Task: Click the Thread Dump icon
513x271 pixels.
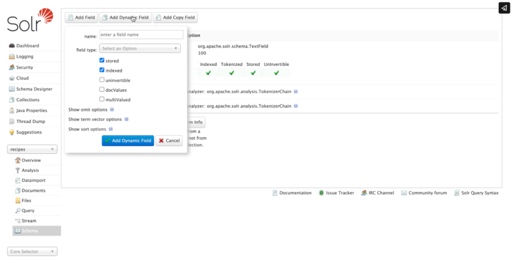Action: pyautogui.click(x=12, y=121)
